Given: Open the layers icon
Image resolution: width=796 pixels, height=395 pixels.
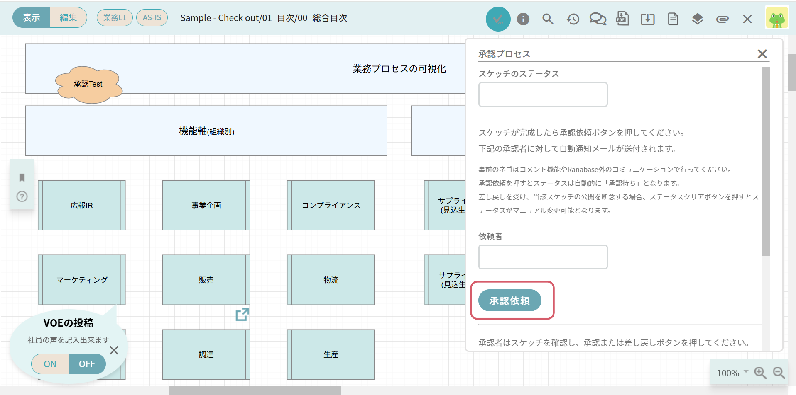Looking at the screenshot, I should [x=697, y=19].
